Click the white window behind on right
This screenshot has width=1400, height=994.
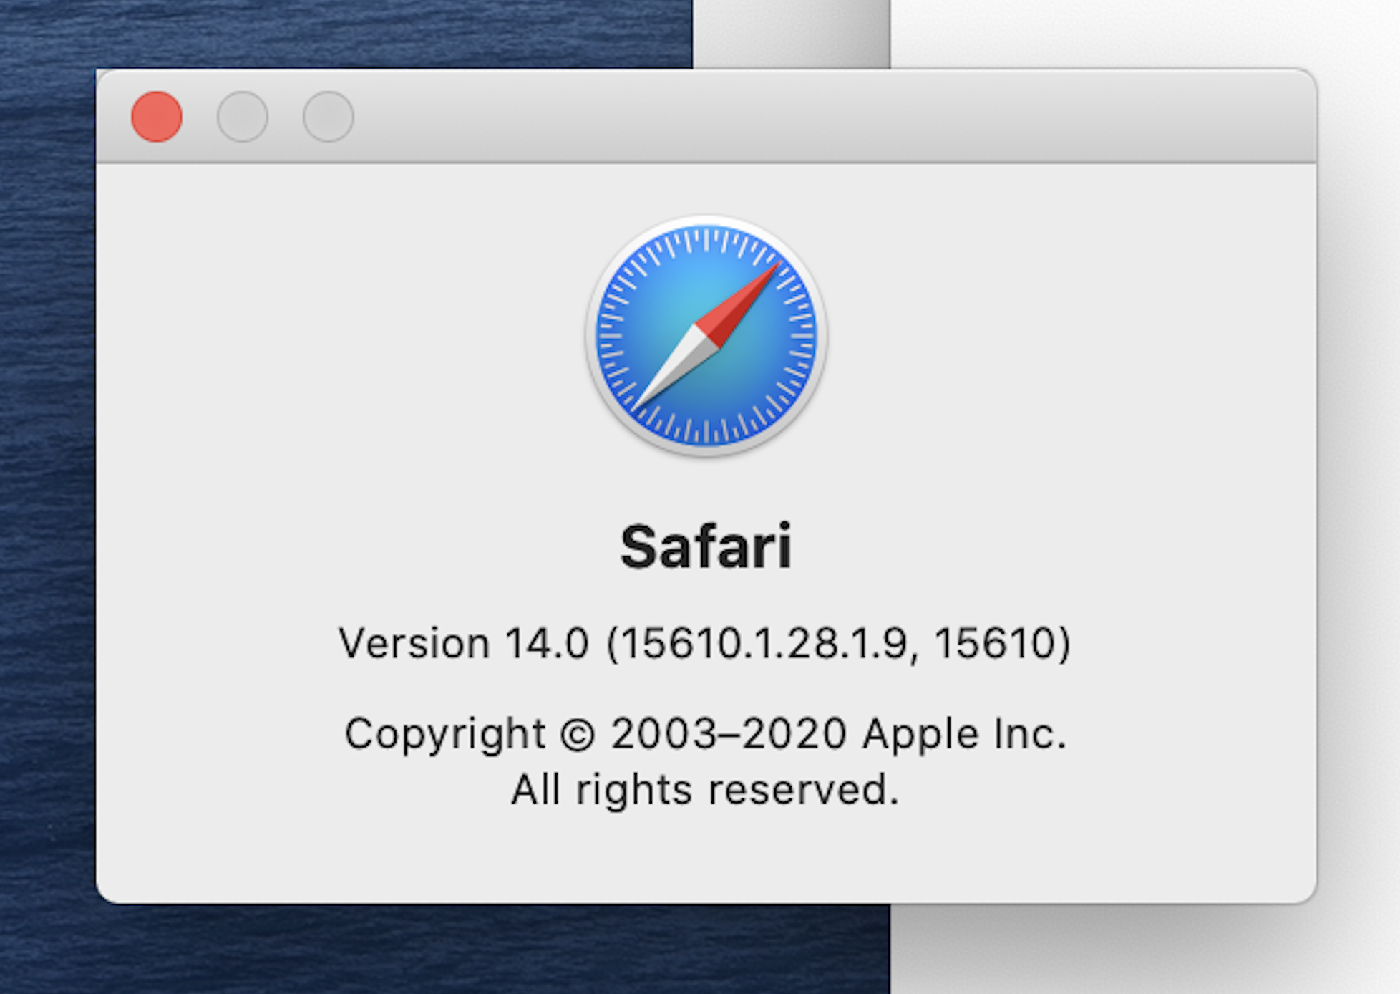[1145, 32]
